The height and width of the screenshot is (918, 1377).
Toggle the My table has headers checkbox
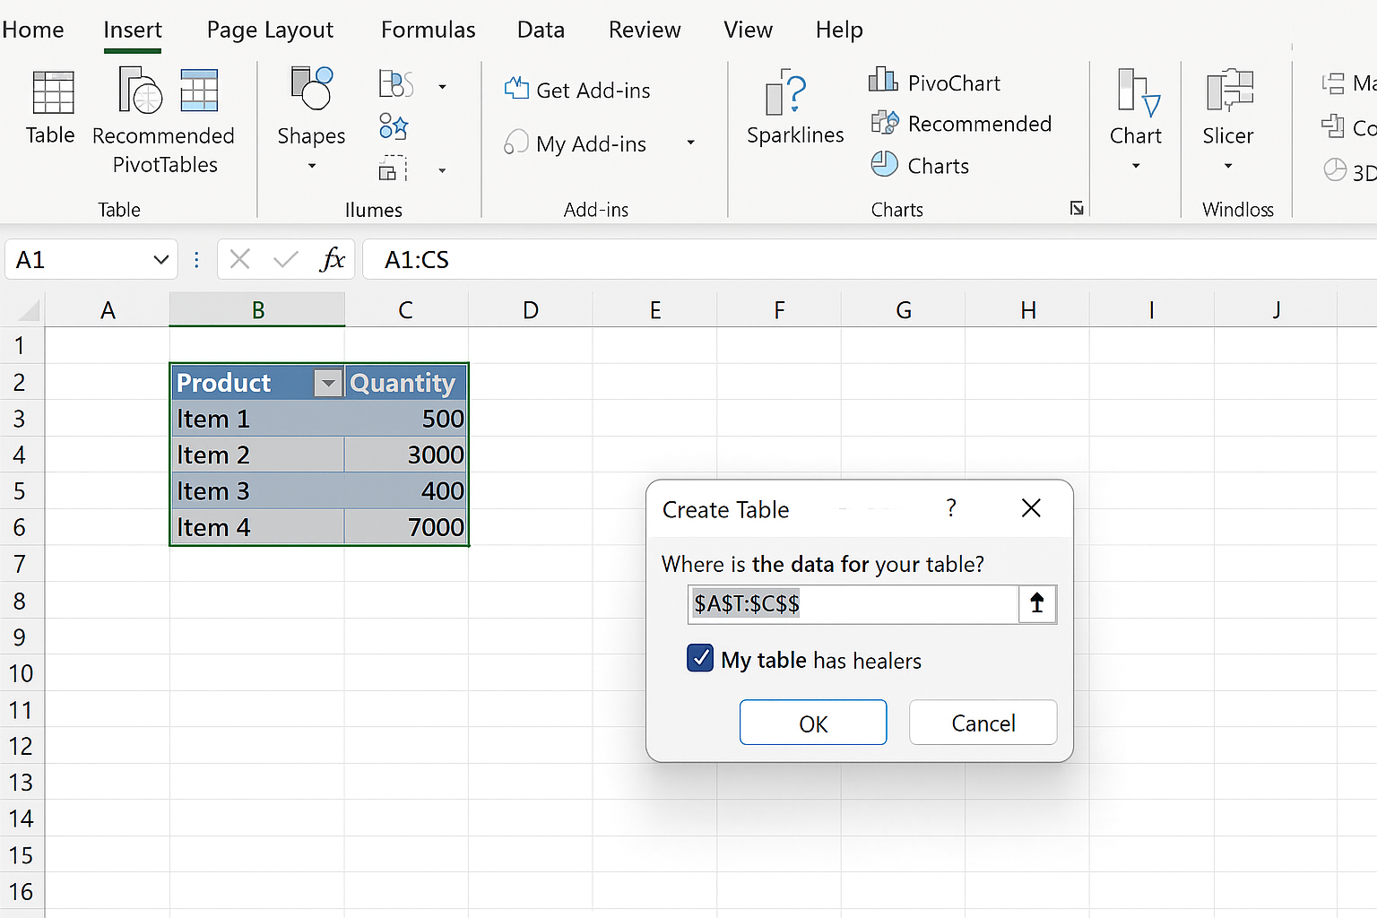coord(700,659)
